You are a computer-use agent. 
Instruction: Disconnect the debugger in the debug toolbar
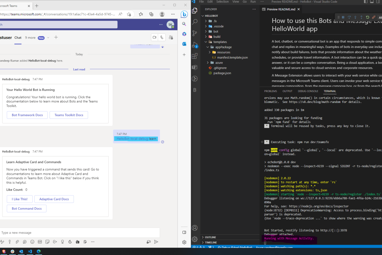(x=374, y=17)
